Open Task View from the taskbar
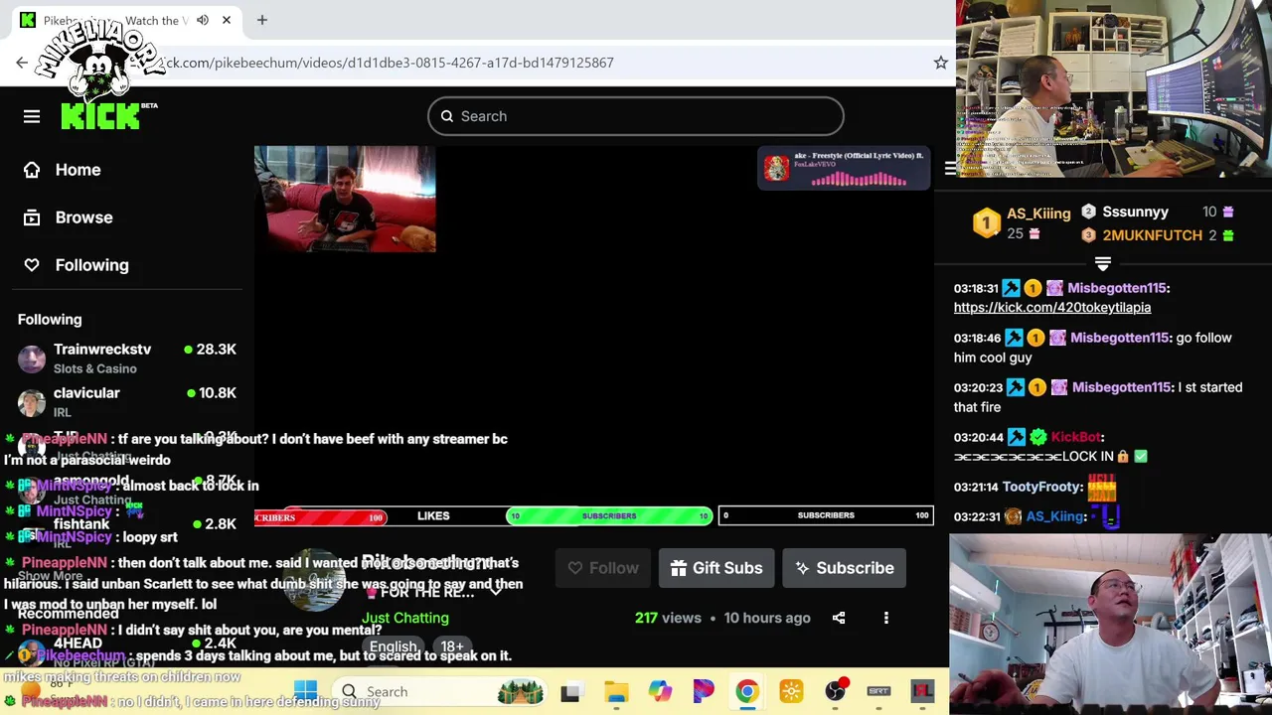 569,691
